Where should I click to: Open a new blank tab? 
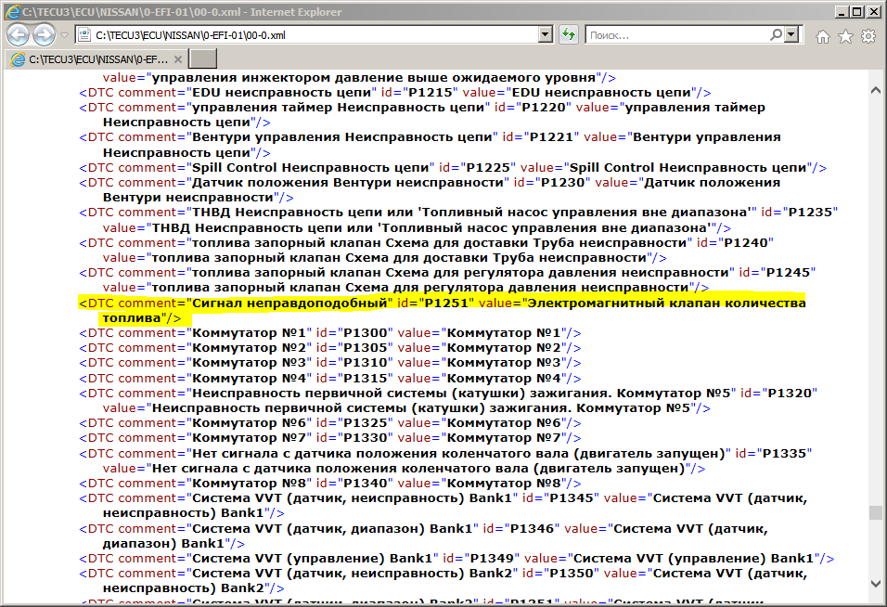click(202, 58)
